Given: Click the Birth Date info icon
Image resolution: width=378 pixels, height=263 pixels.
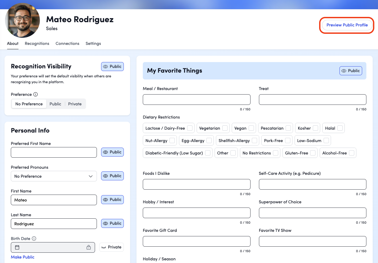Looking at the screenshot, I should tap(34, 239).
